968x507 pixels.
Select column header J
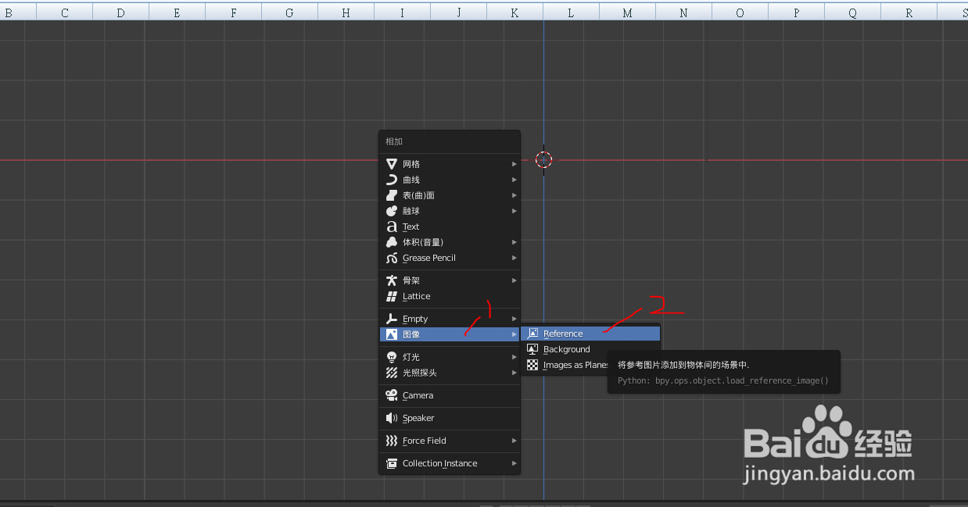(x=458, y=12)
